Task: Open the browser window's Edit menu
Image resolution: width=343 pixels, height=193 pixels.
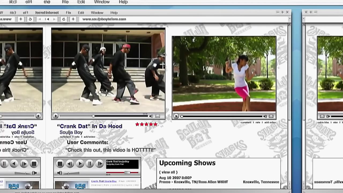Action: [x=81, y=13]
